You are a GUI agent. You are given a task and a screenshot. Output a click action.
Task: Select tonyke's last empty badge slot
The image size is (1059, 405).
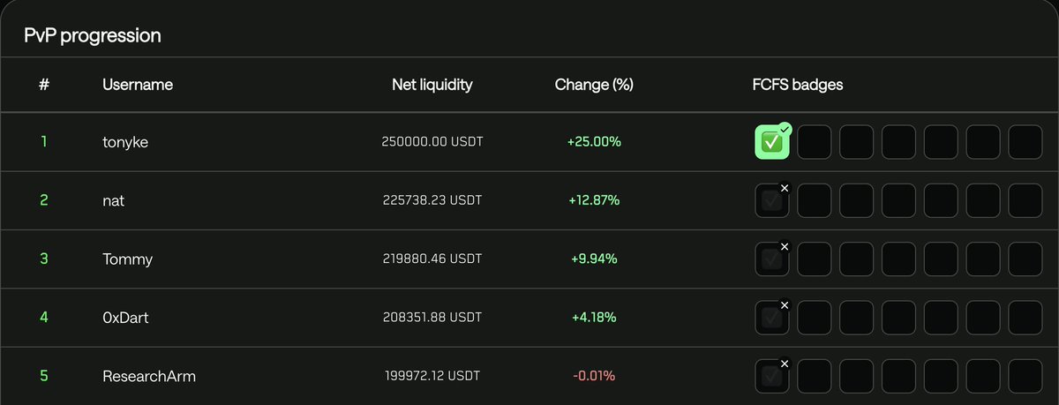click(1025, 141)
